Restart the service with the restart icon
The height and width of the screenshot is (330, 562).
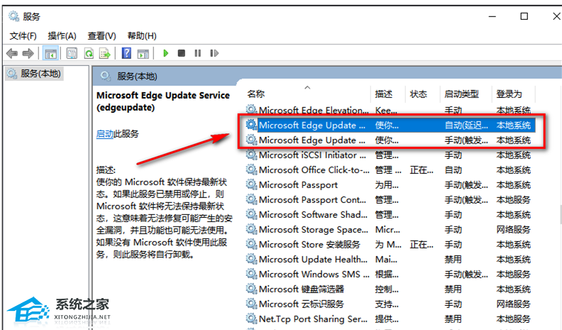(214, 53)
